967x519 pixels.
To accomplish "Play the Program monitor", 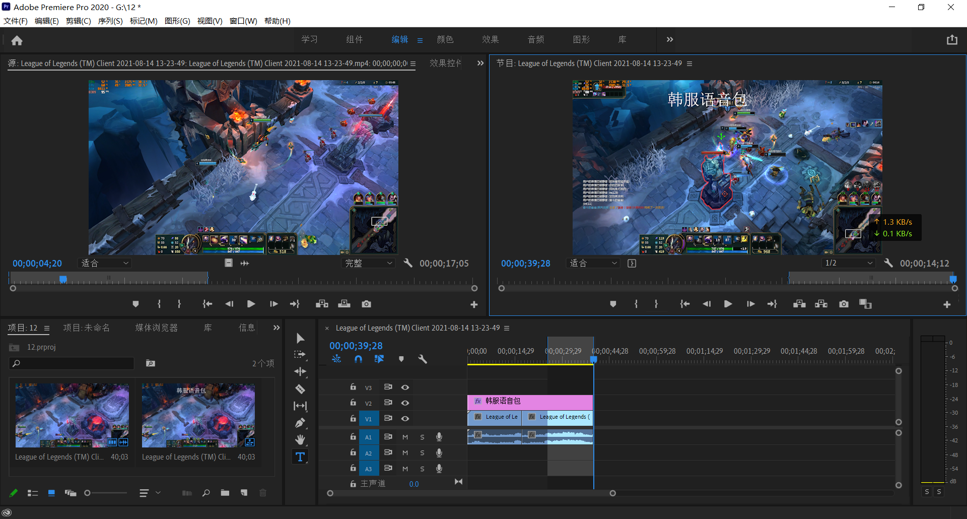I will pos(728,304).
